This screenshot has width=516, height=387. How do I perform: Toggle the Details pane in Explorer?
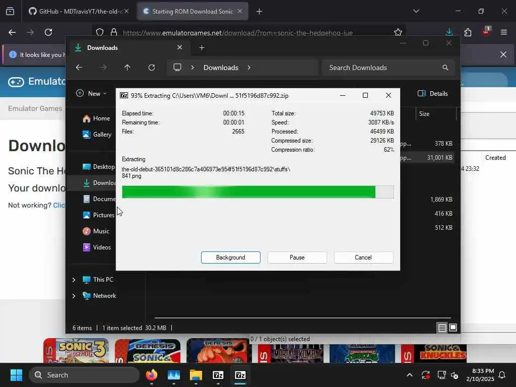tap(433, 93)
